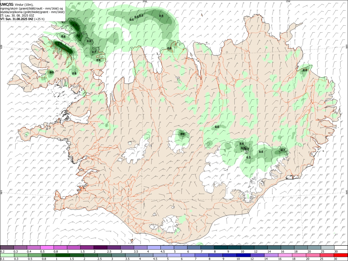Pick dark purple snow swatch between 2 and 2.5

pyautogui.click(x=100, y=247)
